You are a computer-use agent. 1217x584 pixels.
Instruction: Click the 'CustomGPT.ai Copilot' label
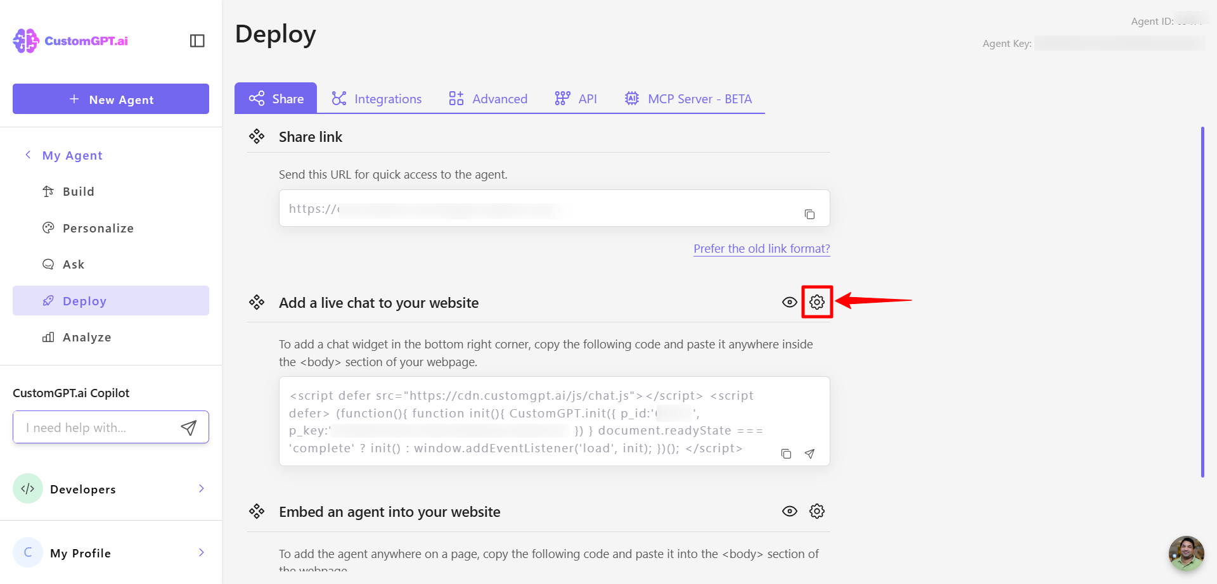(x=71, y=393)
